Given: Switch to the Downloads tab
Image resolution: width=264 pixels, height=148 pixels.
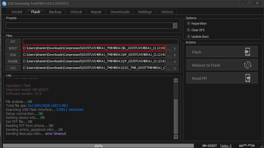Looking at the screenshot, I should 120,12.
